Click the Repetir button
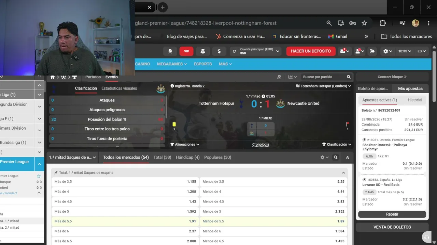The height and width of the screenshot is (245, 437). [392, 214]
